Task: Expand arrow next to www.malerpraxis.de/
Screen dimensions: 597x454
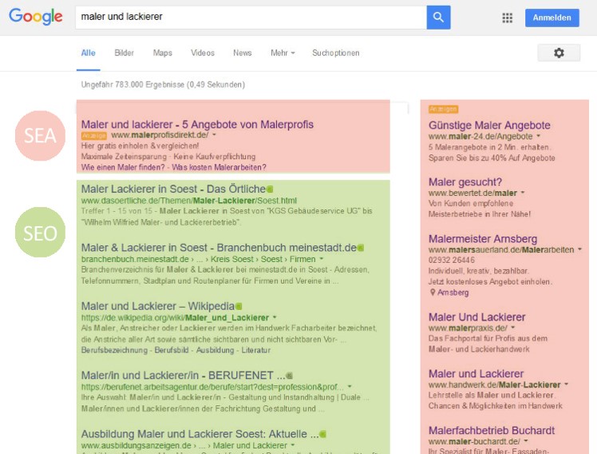Action: 513,328
